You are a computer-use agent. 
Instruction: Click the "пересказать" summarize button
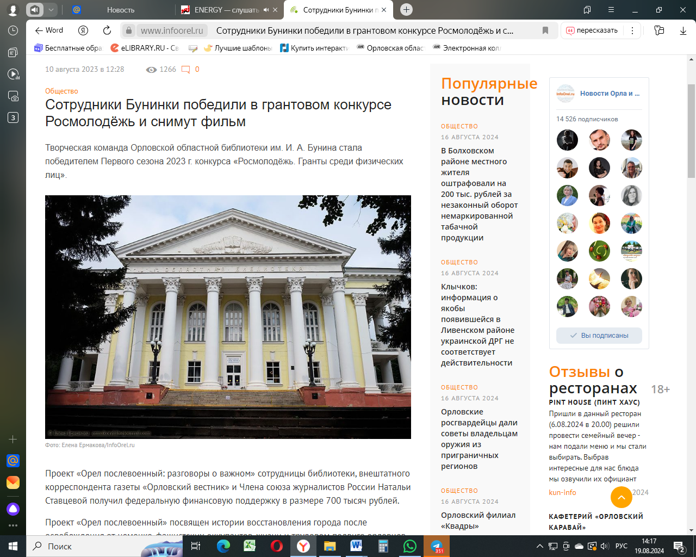tap(592, 30)
